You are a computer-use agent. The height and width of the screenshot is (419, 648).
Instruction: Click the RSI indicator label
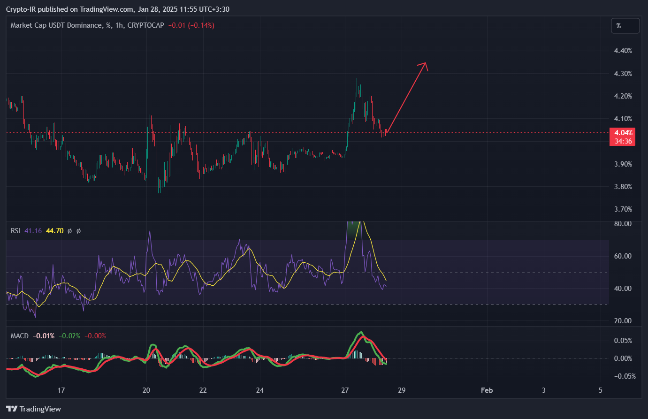[15, 231]
